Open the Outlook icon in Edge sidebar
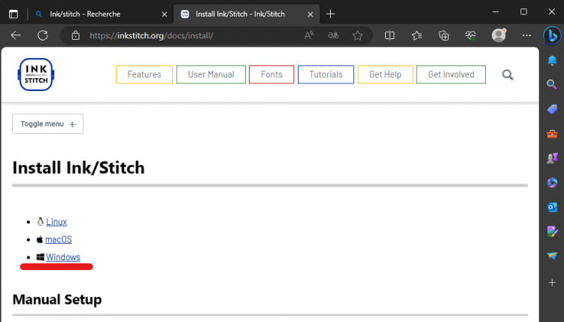The image size is (564, 322). click(552, 207)
